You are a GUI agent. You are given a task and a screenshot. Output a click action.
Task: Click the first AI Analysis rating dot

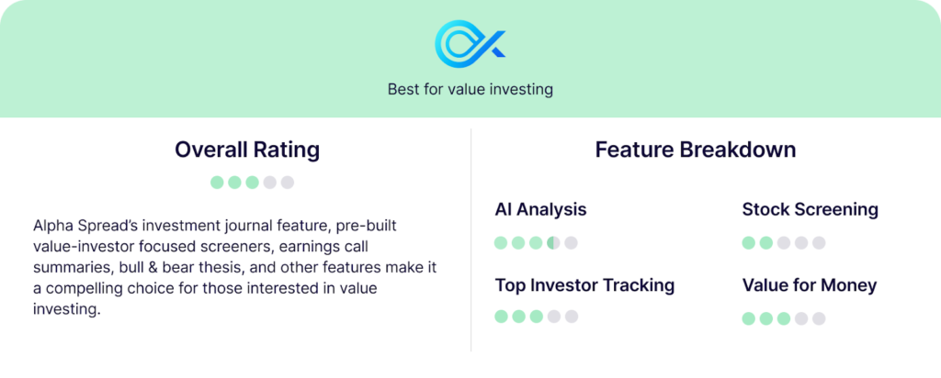(501, 242)
